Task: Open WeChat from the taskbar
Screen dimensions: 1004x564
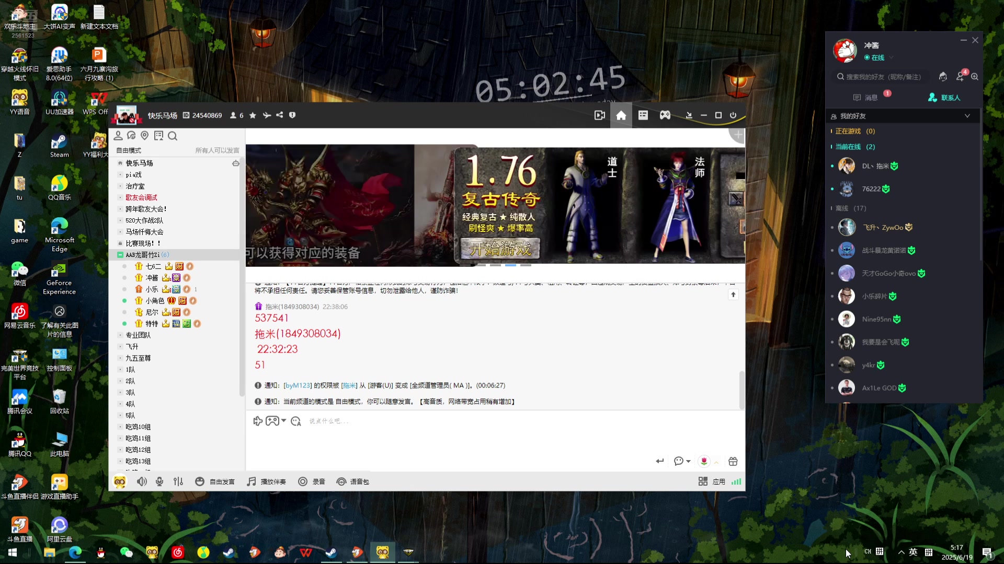Action: click(126, 553)
